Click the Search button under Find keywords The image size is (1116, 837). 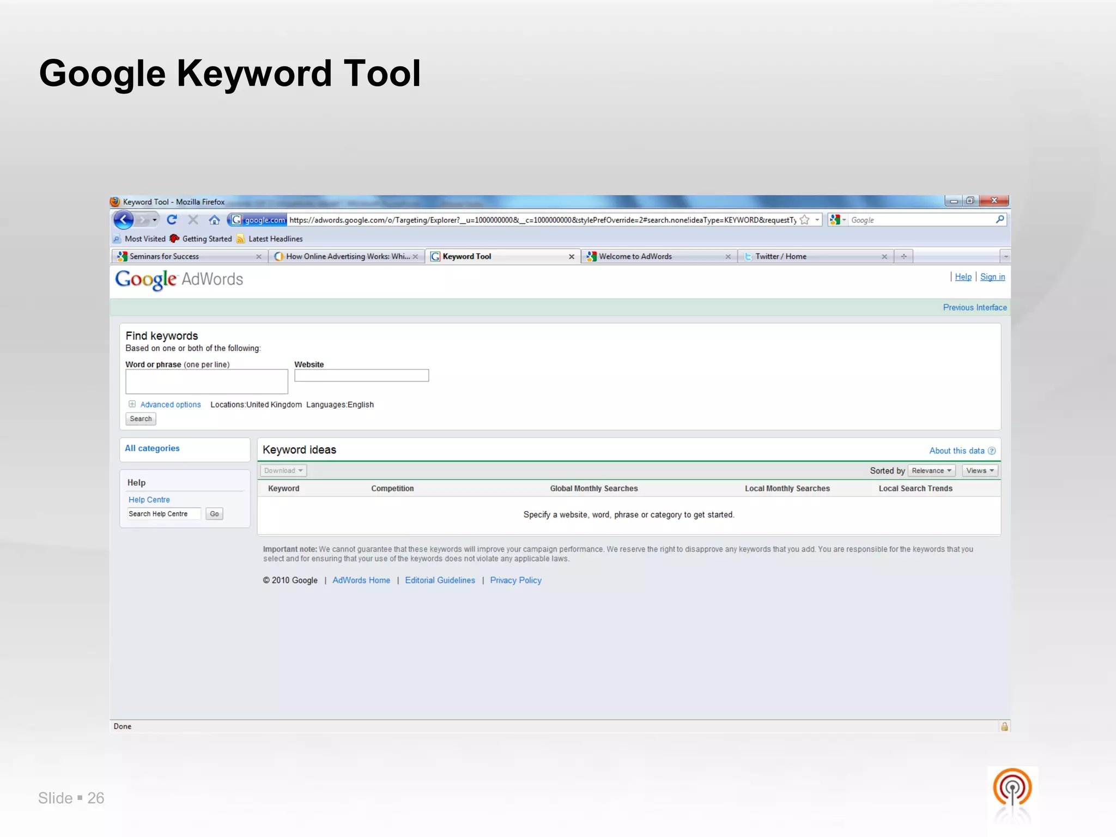[x=141, y=418]
